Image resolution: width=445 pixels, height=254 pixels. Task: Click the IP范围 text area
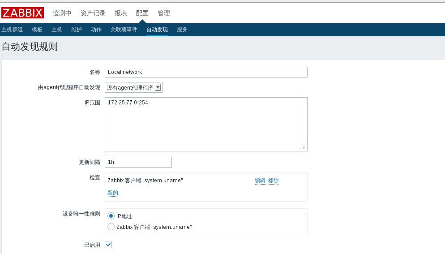(x=206, y=125)
